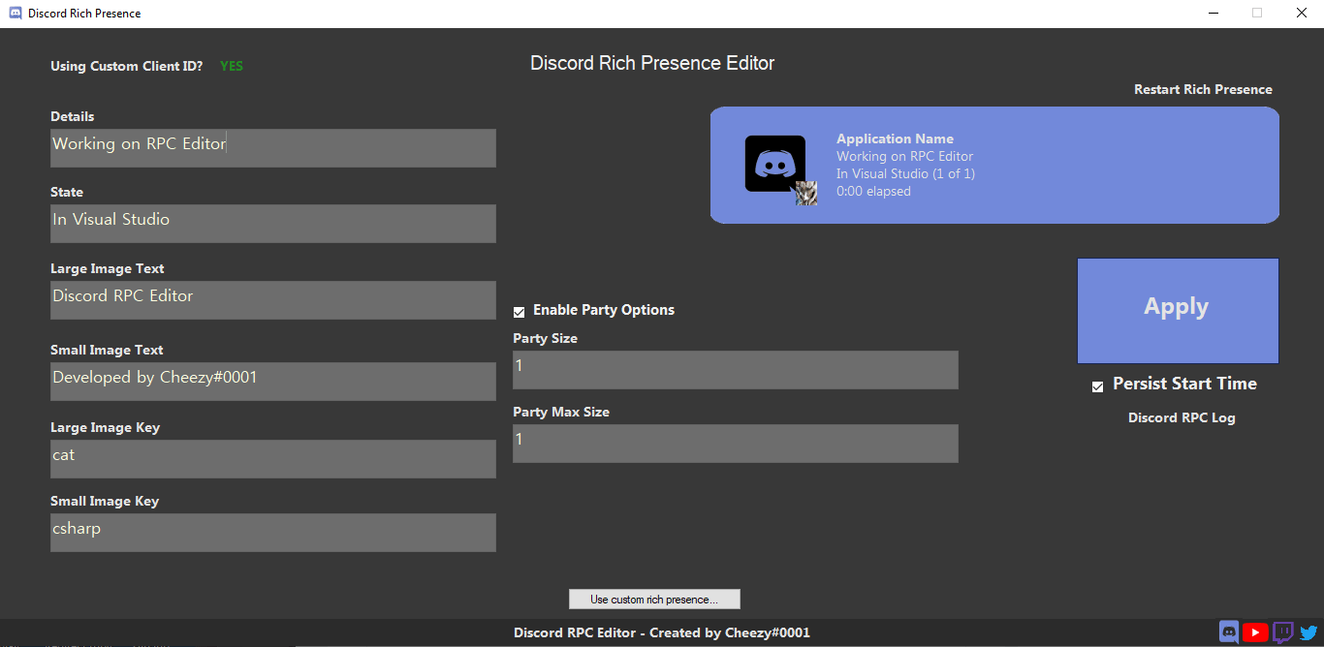Screen dimensions: 1324x647
Task: Click the Large Image Key field containing cat
Action: (272, 458)
